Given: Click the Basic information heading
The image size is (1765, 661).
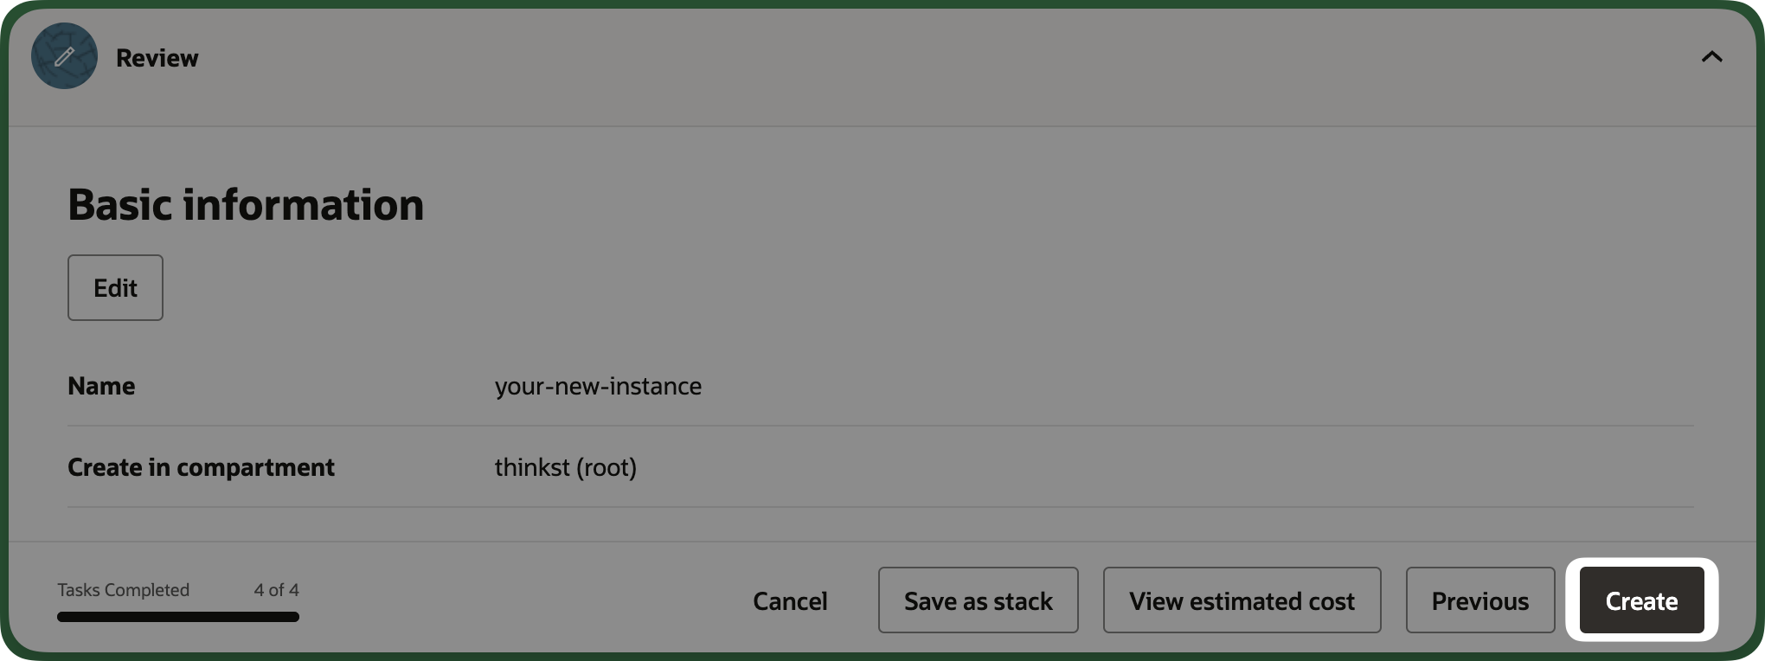Looking at the screenshot, I should [x=246, y=205].
